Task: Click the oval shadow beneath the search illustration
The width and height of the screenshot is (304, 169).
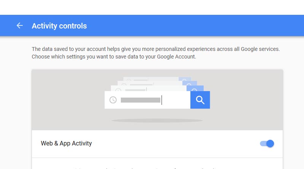Action: [157, 120]
